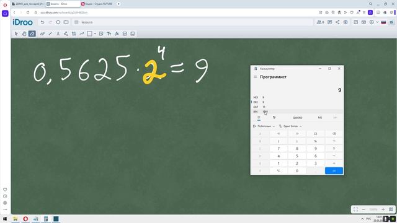
Task: Select the text tool
Action: [x=109, y=33]
